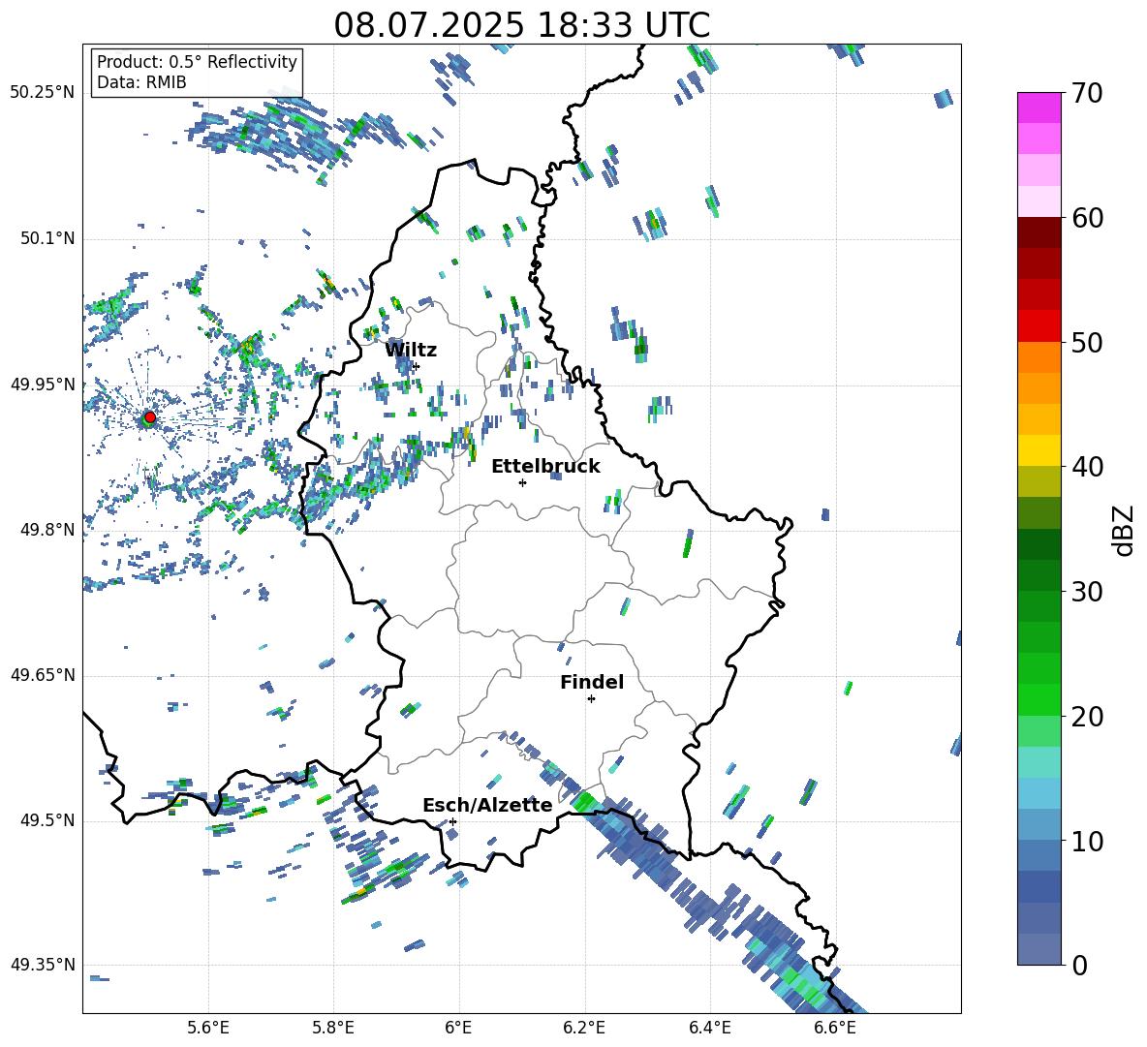Click the Data: RMIB text
Viewport: 1147px width, 1047px height.
[141, 82]
